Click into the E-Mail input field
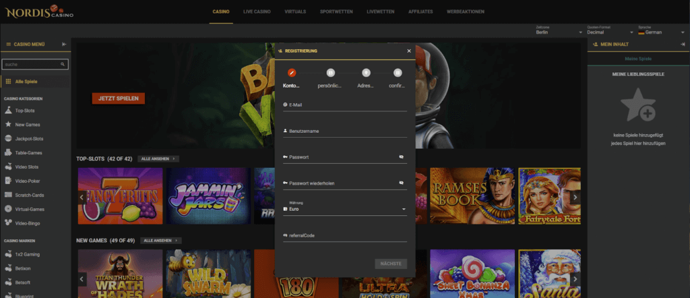This screenshot has height=298, width=690. pos(344,105)
